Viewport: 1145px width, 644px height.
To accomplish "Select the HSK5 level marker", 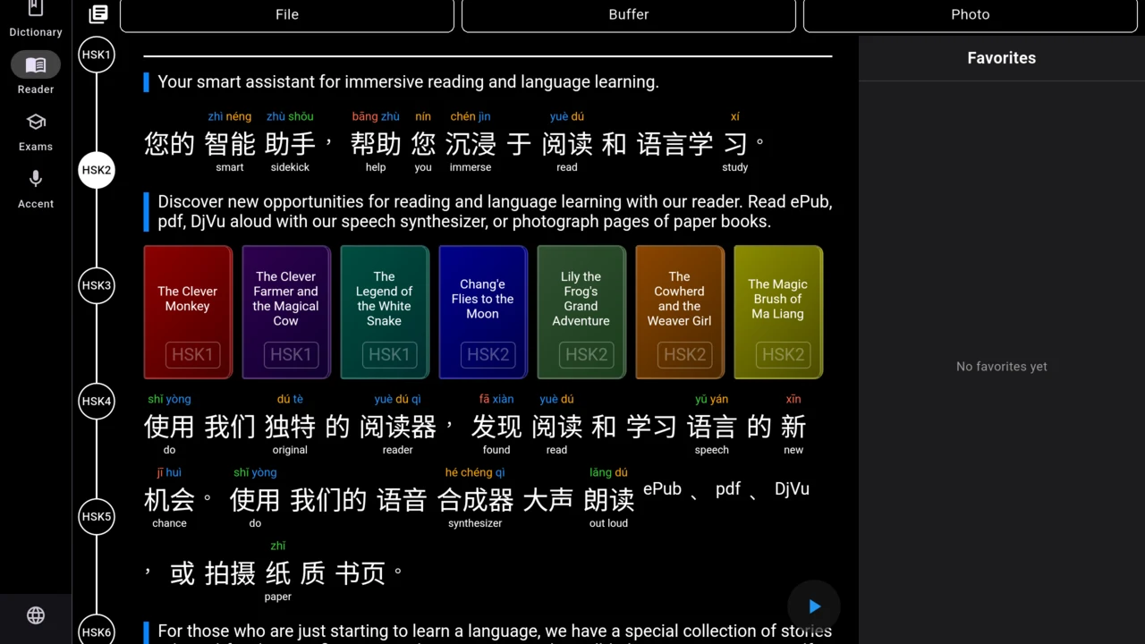I will click(x=97, y=516).
